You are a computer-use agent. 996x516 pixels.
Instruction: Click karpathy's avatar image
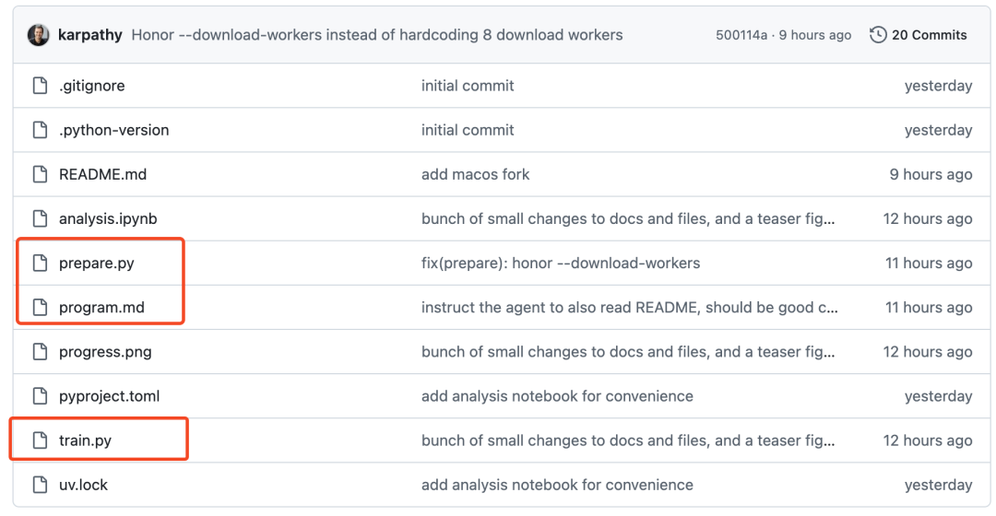[39, 35]
